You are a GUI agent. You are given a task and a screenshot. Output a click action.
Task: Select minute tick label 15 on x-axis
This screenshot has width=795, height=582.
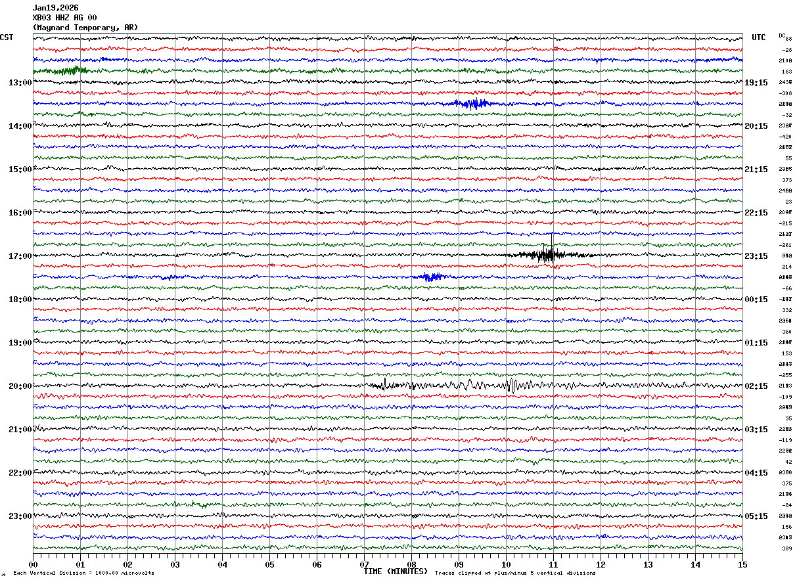point(742,564)
